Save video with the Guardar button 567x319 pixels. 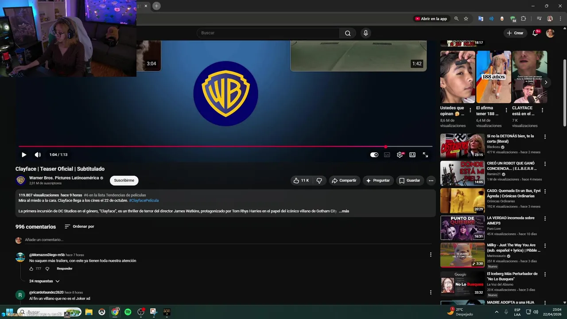click(409, 180)
